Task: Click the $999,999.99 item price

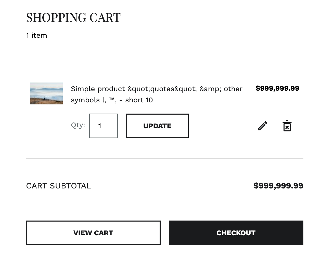Action: (277, 88)
